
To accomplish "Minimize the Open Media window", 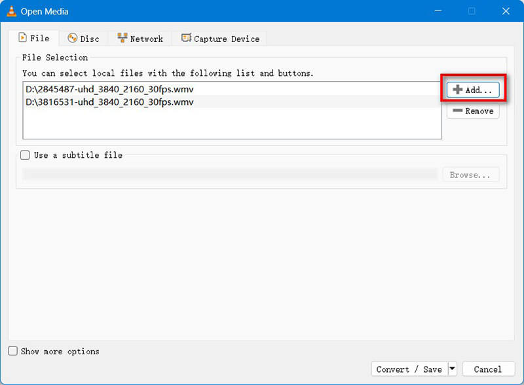I will click(438, 11).
